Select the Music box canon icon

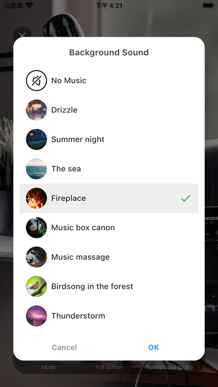[x=36, y=227]
